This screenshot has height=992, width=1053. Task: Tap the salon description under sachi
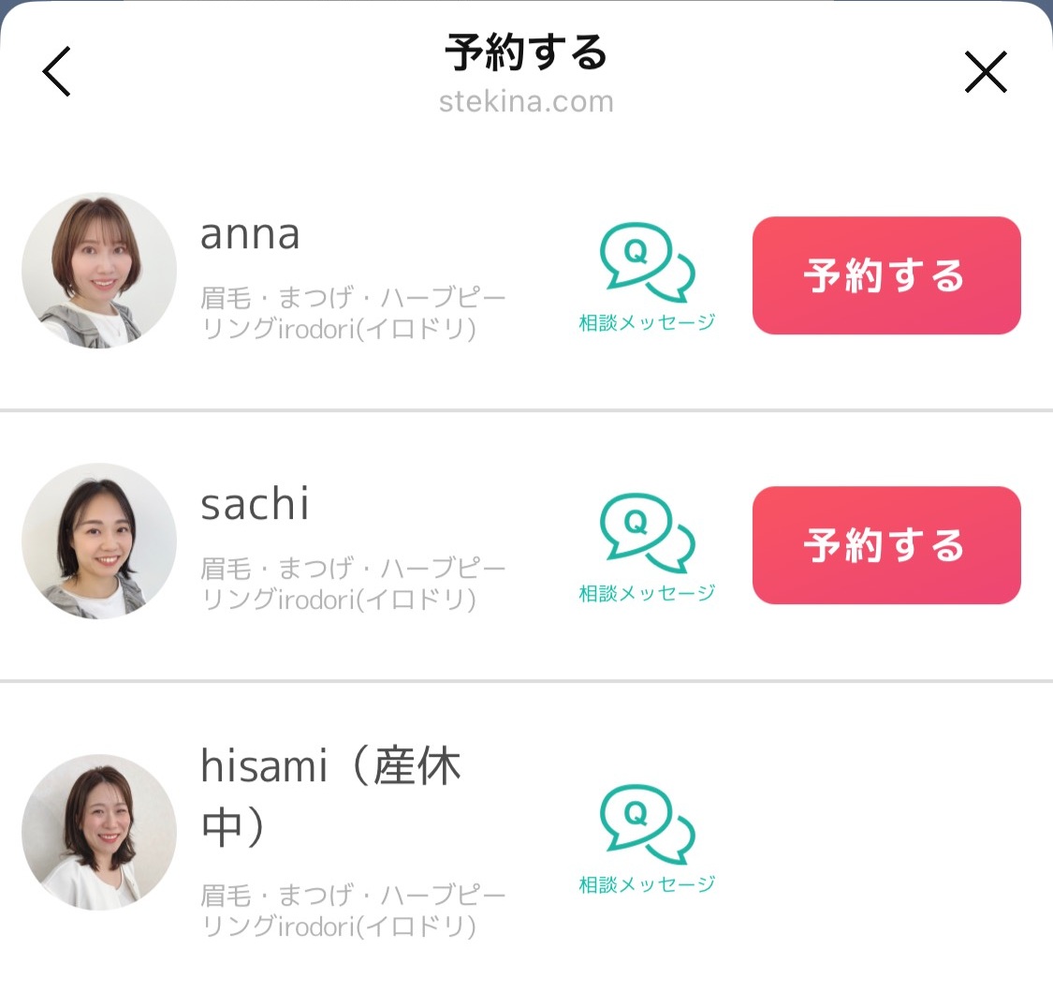coord(353,585)
